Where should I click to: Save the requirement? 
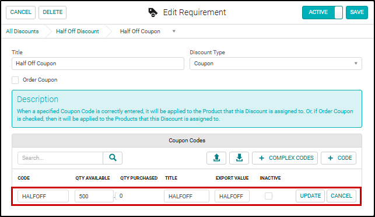tap(356, 12)
